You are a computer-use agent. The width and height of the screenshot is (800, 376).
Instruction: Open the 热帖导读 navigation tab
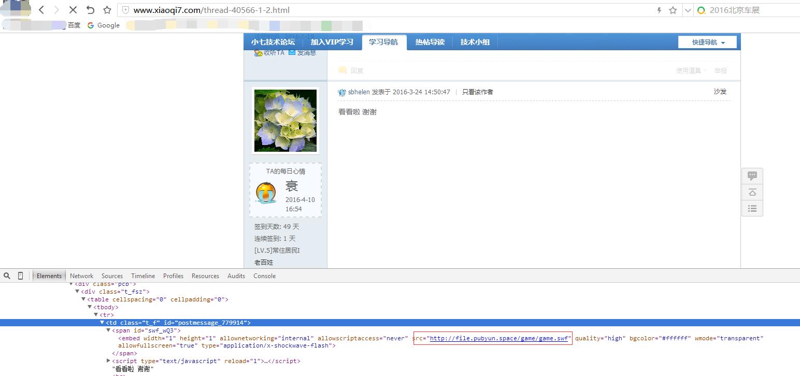pos(429,42)
